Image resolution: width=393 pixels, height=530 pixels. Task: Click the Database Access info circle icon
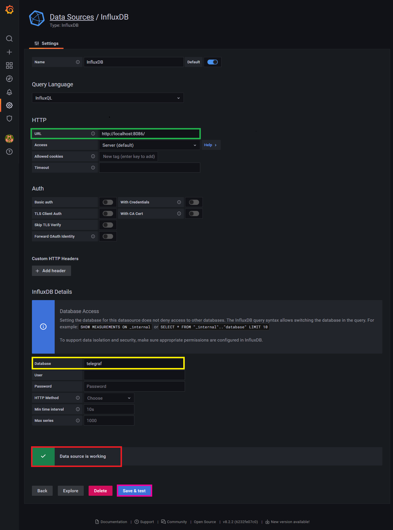click(x=43, y=327)
